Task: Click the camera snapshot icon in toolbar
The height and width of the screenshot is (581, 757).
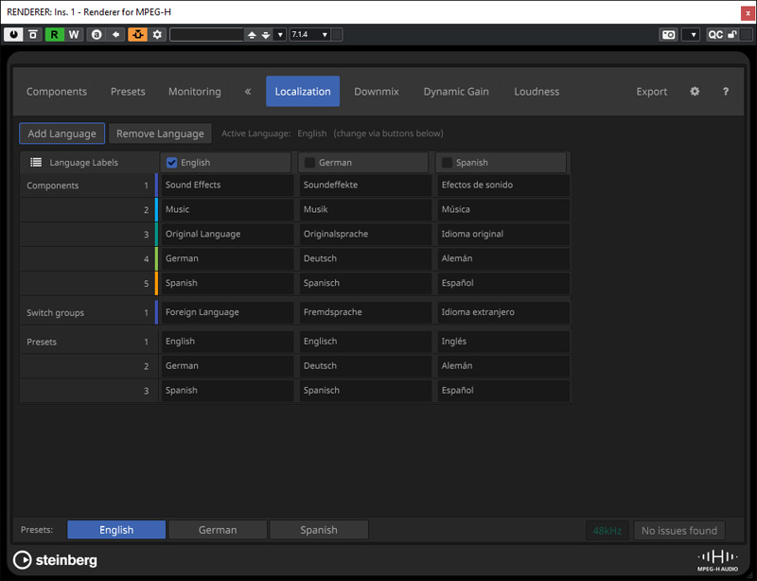Action: pos(668,34)
